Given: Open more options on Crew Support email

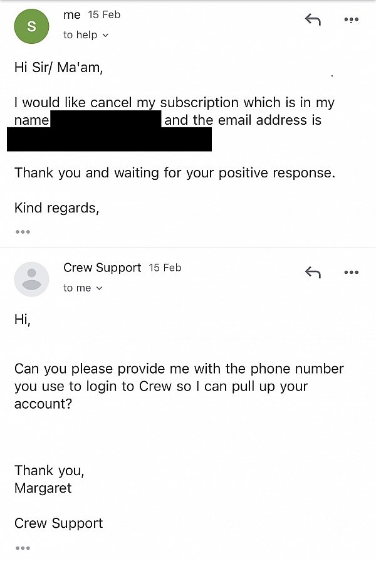Looking at the screenshot, I should 351,273.
